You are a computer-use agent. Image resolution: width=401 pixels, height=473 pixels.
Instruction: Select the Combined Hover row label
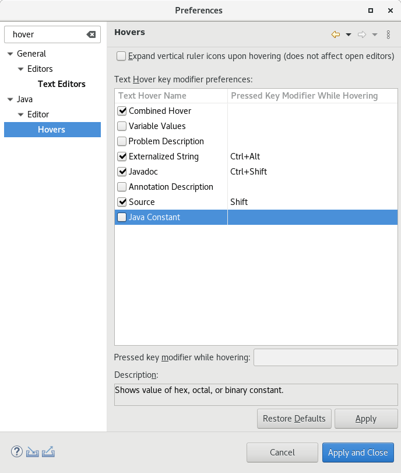[160, 111]
